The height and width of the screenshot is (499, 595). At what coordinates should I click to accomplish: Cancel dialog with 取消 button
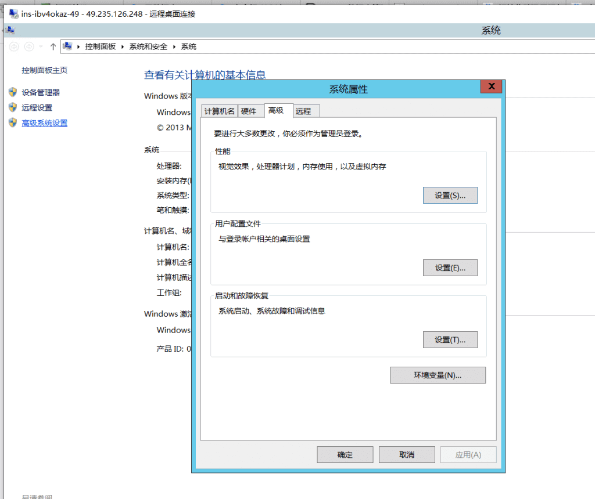pyautogui.click(x=407, y=455)
